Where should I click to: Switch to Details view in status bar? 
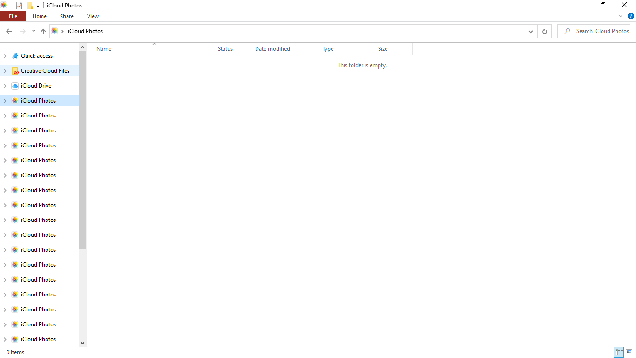tap(619, 352)
